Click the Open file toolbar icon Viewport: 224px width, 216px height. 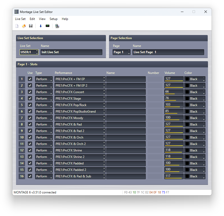click(x=24, y=26)
